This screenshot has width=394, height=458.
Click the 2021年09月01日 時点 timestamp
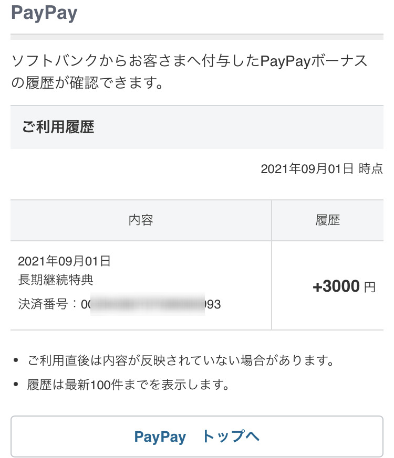(x=322, y=169)
